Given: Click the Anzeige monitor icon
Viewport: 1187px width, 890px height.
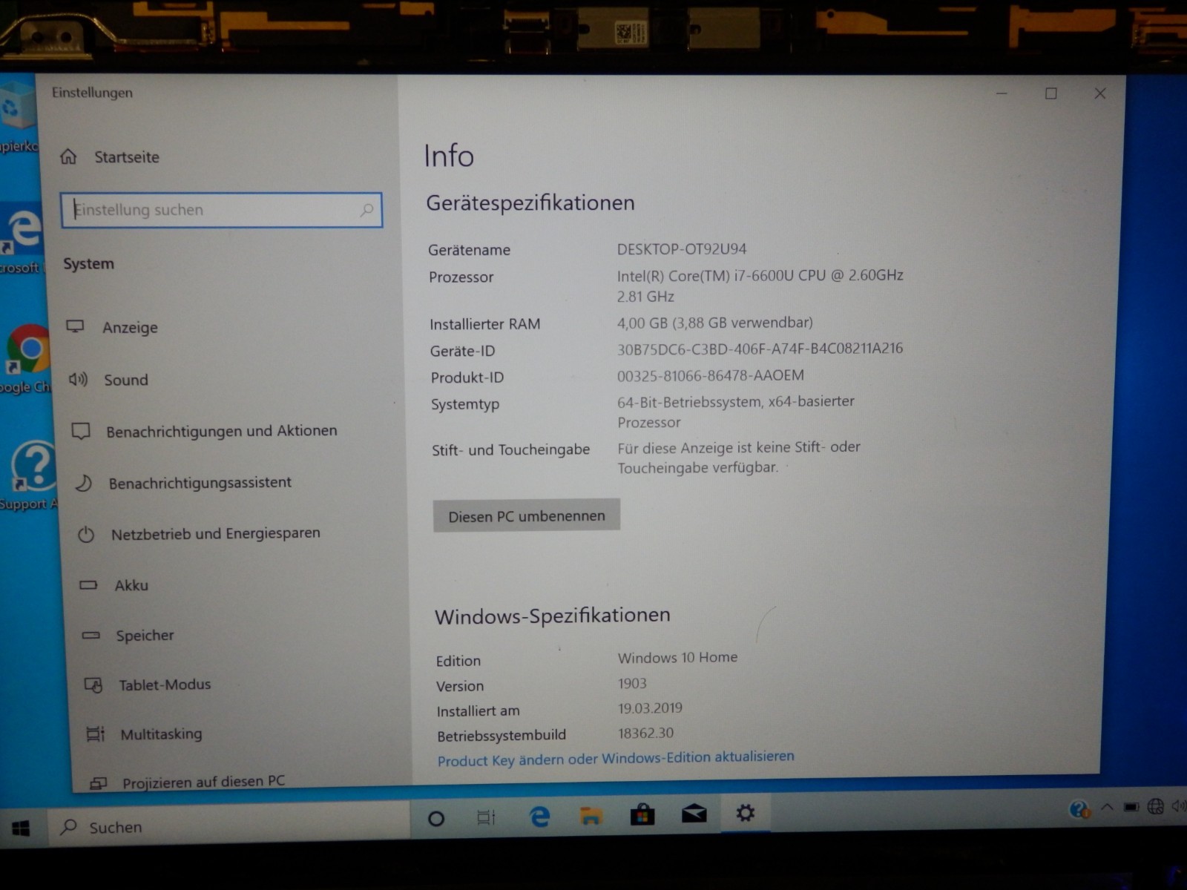Looking at the screenshot, I should [x=75, y=326].
